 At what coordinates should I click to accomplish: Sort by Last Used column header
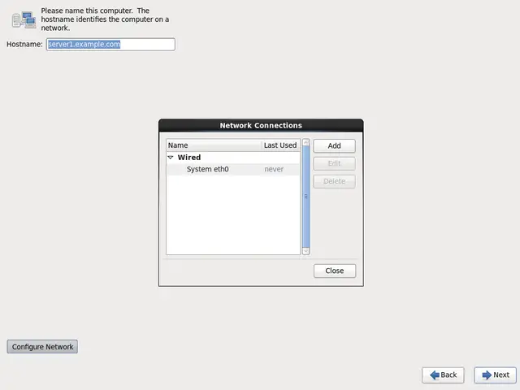(x=280, y=145)
